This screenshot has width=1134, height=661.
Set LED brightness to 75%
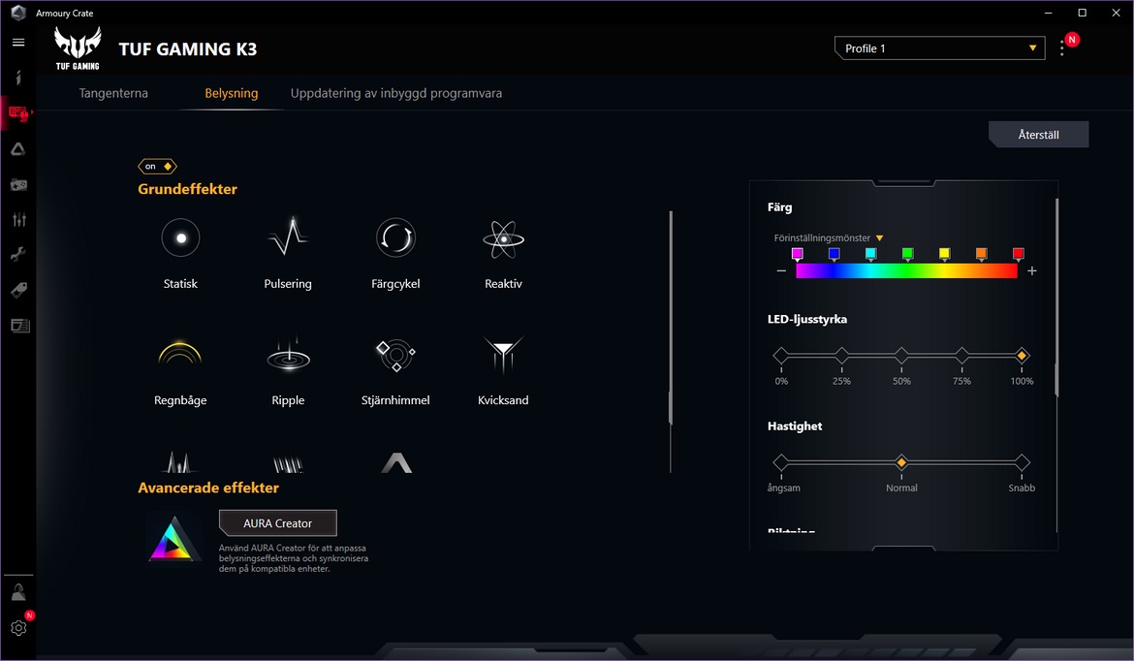[961, 355]
